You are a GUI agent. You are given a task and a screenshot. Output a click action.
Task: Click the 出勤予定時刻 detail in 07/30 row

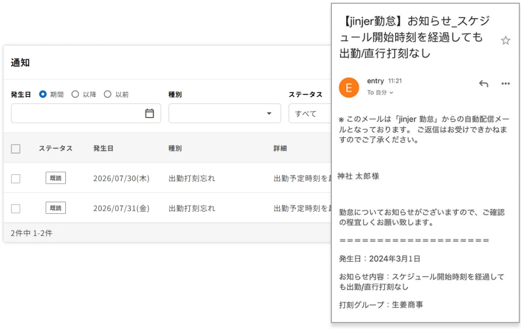click(303, 179)
